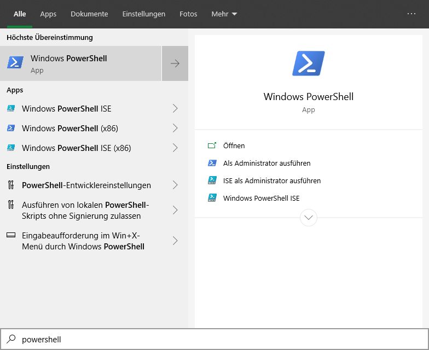Screen dimensions: 429x350
Task: Click the 'Als Administrator ausführen' shield icon
Action: coord(212,164)
